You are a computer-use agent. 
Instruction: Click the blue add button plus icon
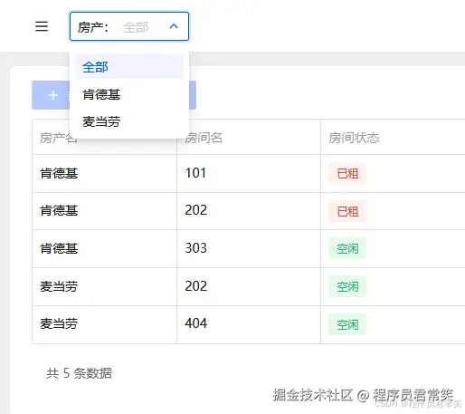[x=53, y=95]
